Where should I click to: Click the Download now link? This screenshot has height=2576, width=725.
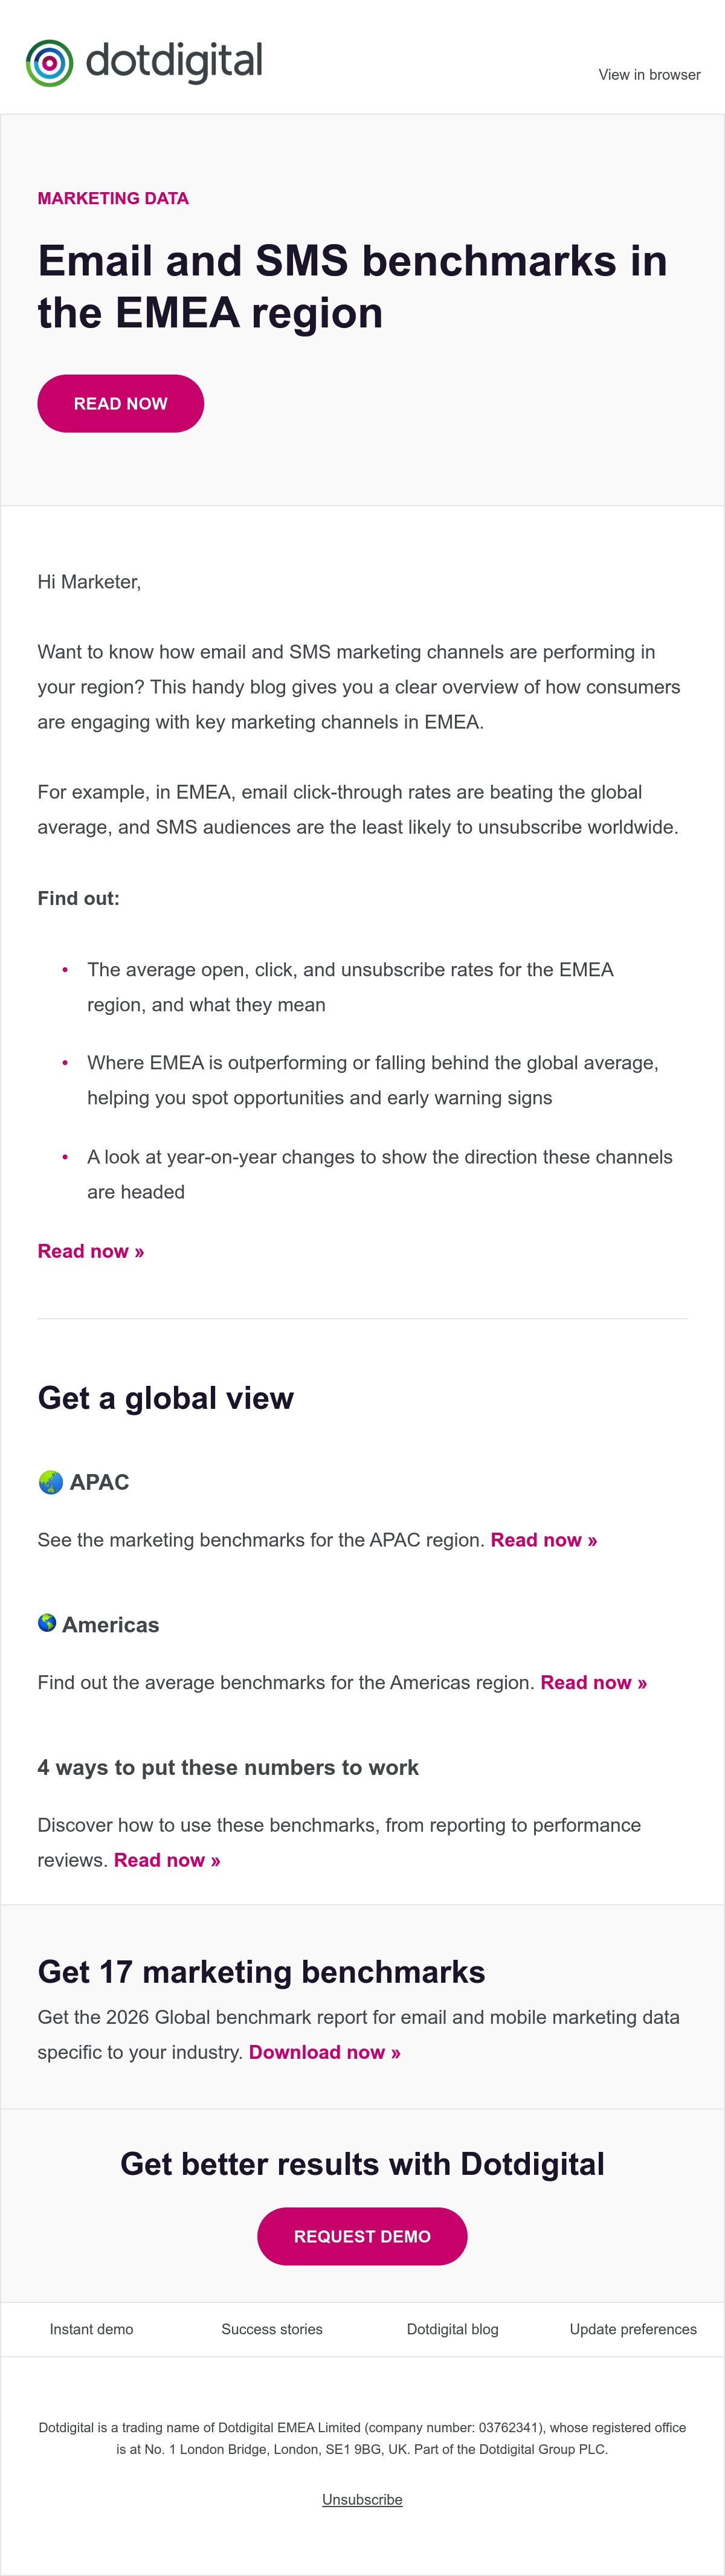tap(325, 2052)
